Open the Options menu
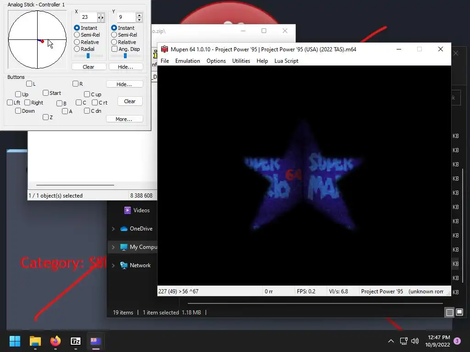The height and width of the screenshot is (352, 470). coord(216,61)
